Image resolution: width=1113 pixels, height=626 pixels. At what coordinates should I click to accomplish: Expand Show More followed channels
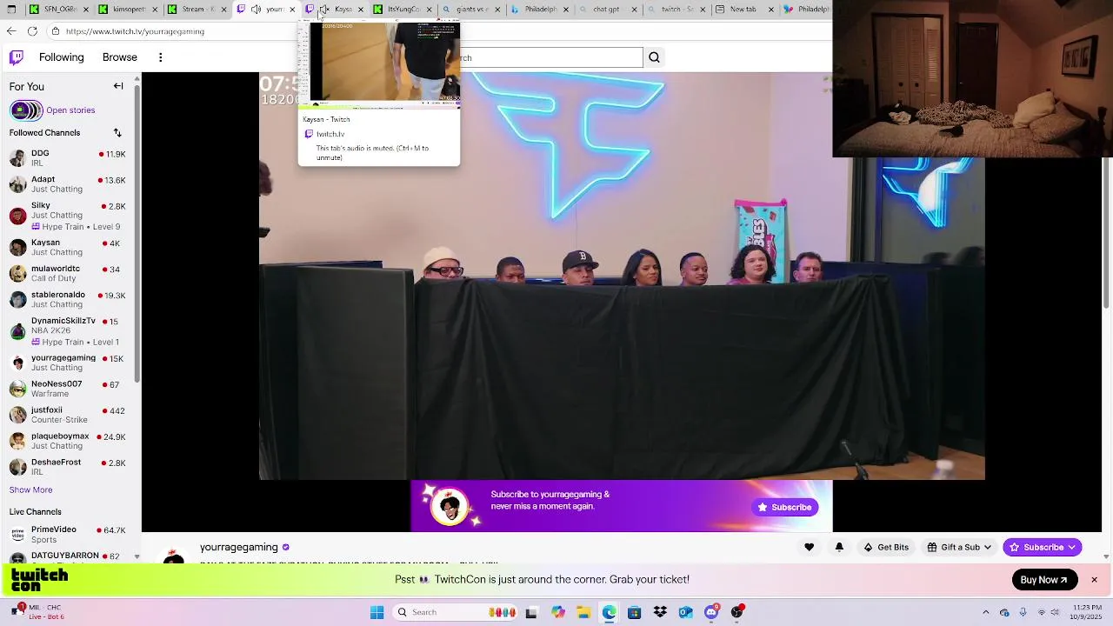30,489
